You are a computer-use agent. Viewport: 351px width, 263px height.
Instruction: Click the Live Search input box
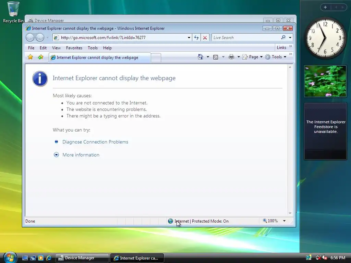(246, 38)
